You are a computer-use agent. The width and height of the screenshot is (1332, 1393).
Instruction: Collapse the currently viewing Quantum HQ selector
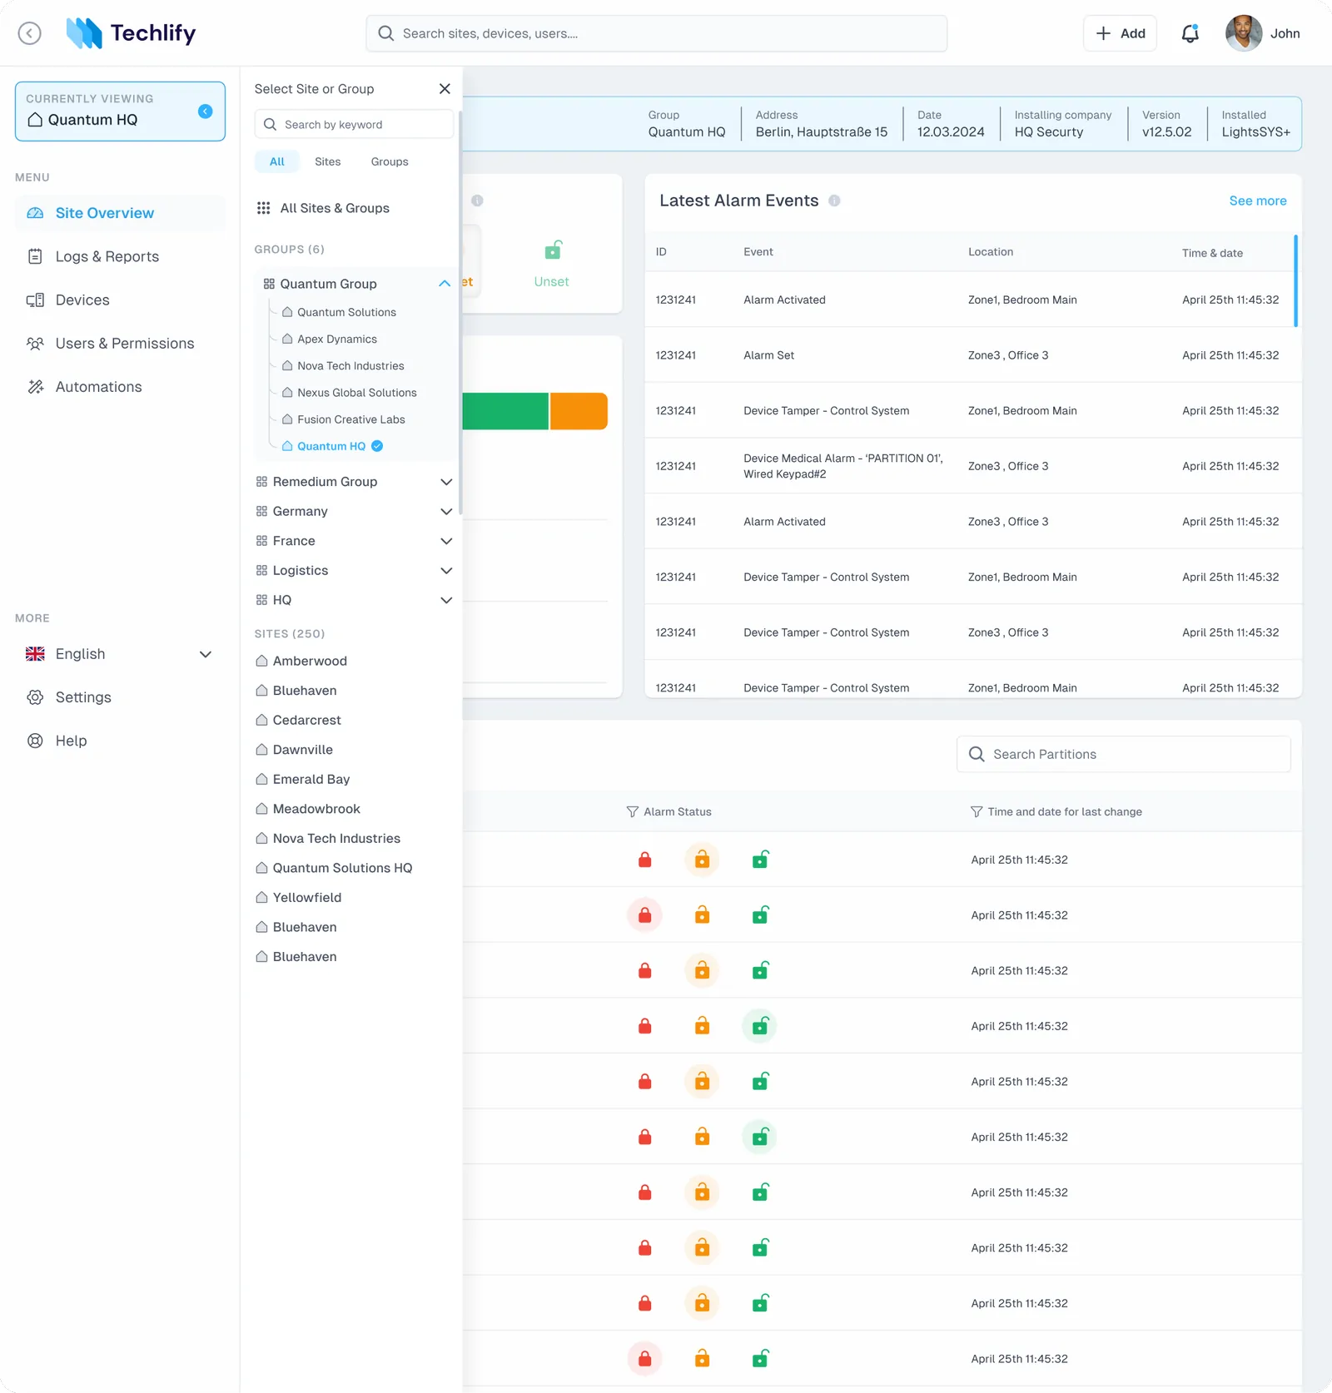(x=206, y=112)
